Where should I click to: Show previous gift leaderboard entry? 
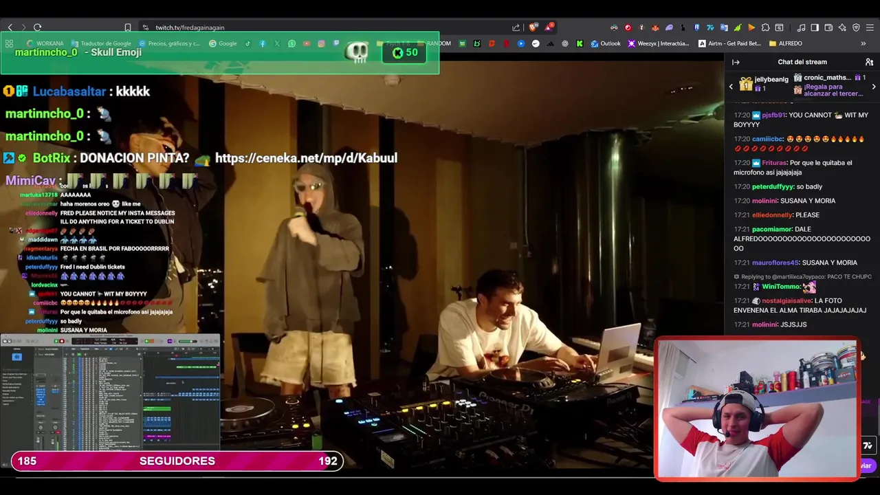[731, 87]
